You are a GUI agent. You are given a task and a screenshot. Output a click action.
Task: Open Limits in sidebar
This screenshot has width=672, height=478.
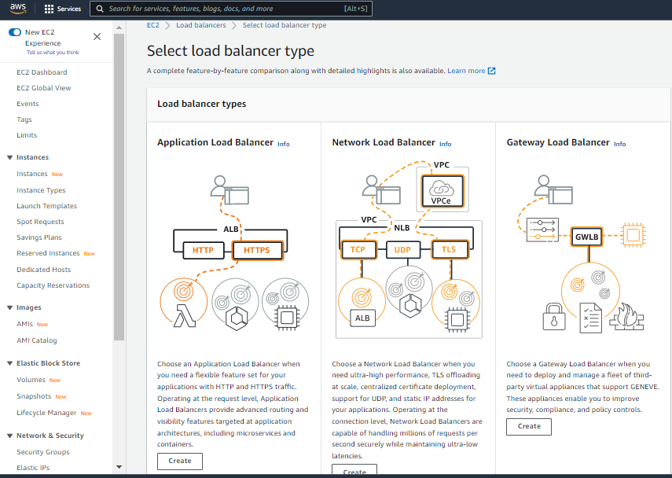27,135
